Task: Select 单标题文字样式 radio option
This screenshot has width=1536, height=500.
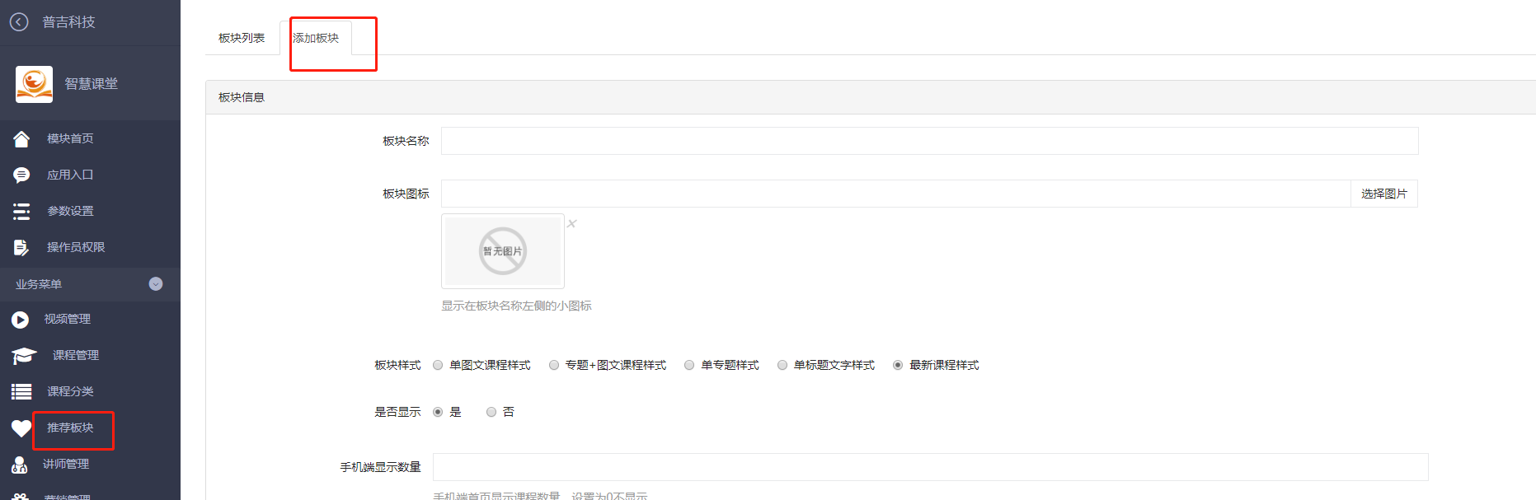Action: pos(782,365)
